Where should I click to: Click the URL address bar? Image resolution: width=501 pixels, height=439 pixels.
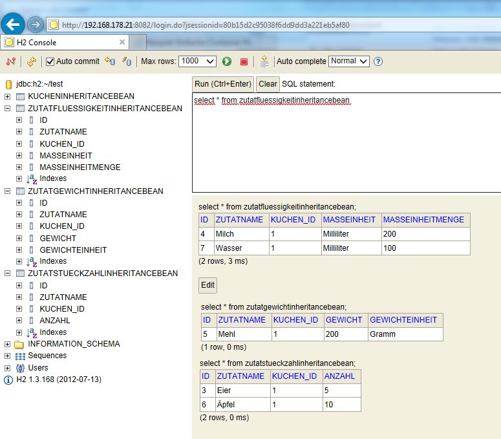pos(273,25)
